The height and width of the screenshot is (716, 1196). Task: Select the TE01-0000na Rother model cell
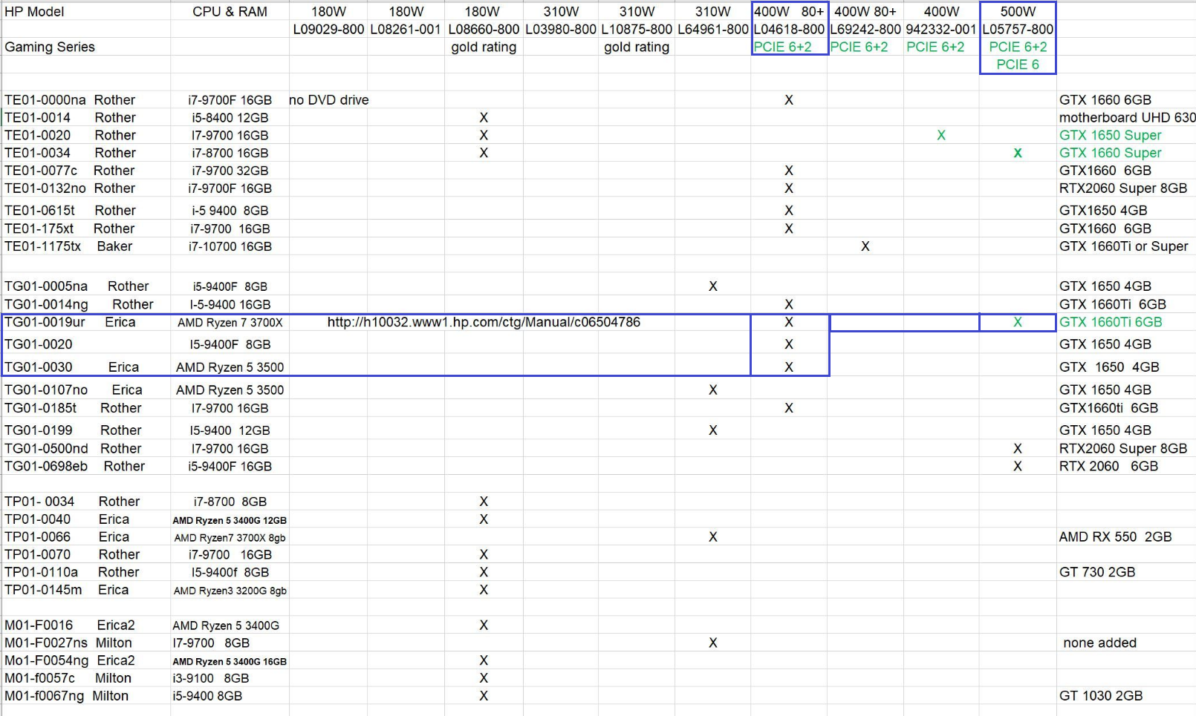pos(70,100)
